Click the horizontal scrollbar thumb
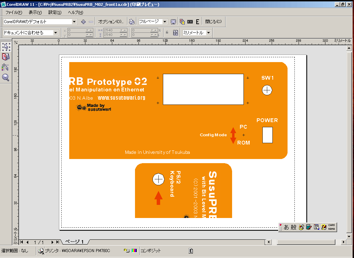Image resolution: width=354 pixels, height=258 pixels. tap(306, 242)
